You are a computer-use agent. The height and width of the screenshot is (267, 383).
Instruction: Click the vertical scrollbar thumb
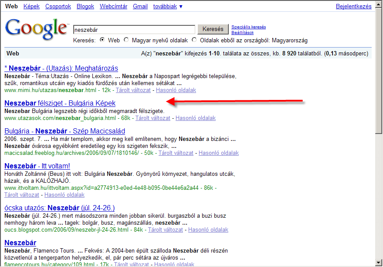[x=379, y=70]
